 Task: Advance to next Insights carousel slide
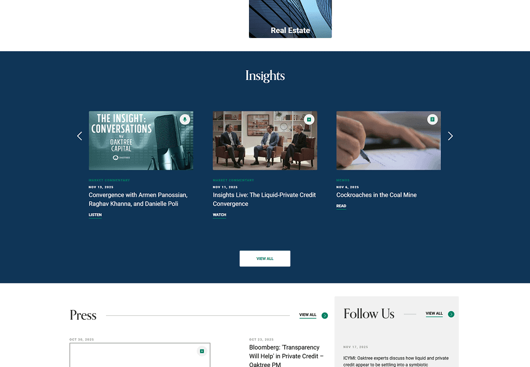450,136
